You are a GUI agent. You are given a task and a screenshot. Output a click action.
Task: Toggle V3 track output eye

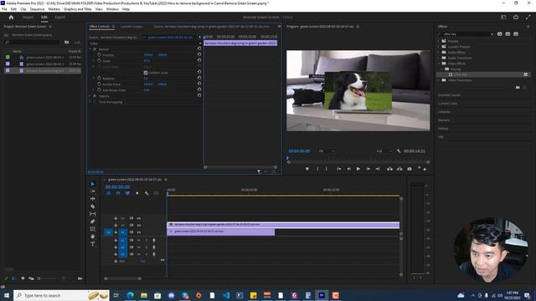coord(139,218)
